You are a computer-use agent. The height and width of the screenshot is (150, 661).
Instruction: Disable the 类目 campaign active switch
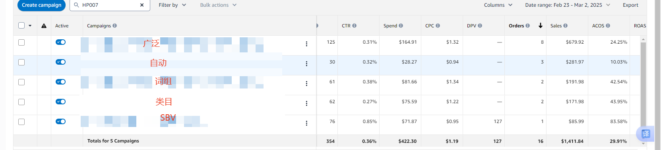coord(60,102)
